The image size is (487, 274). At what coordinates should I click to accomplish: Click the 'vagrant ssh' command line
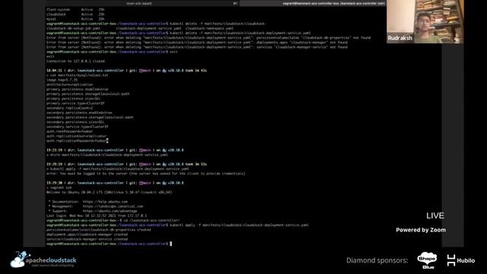59,188
